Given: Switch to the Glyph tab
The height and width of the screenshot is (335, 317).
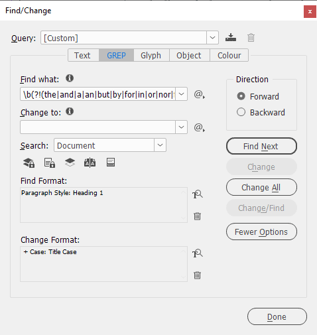Looking at the screenshot, I should coord(151,55).
